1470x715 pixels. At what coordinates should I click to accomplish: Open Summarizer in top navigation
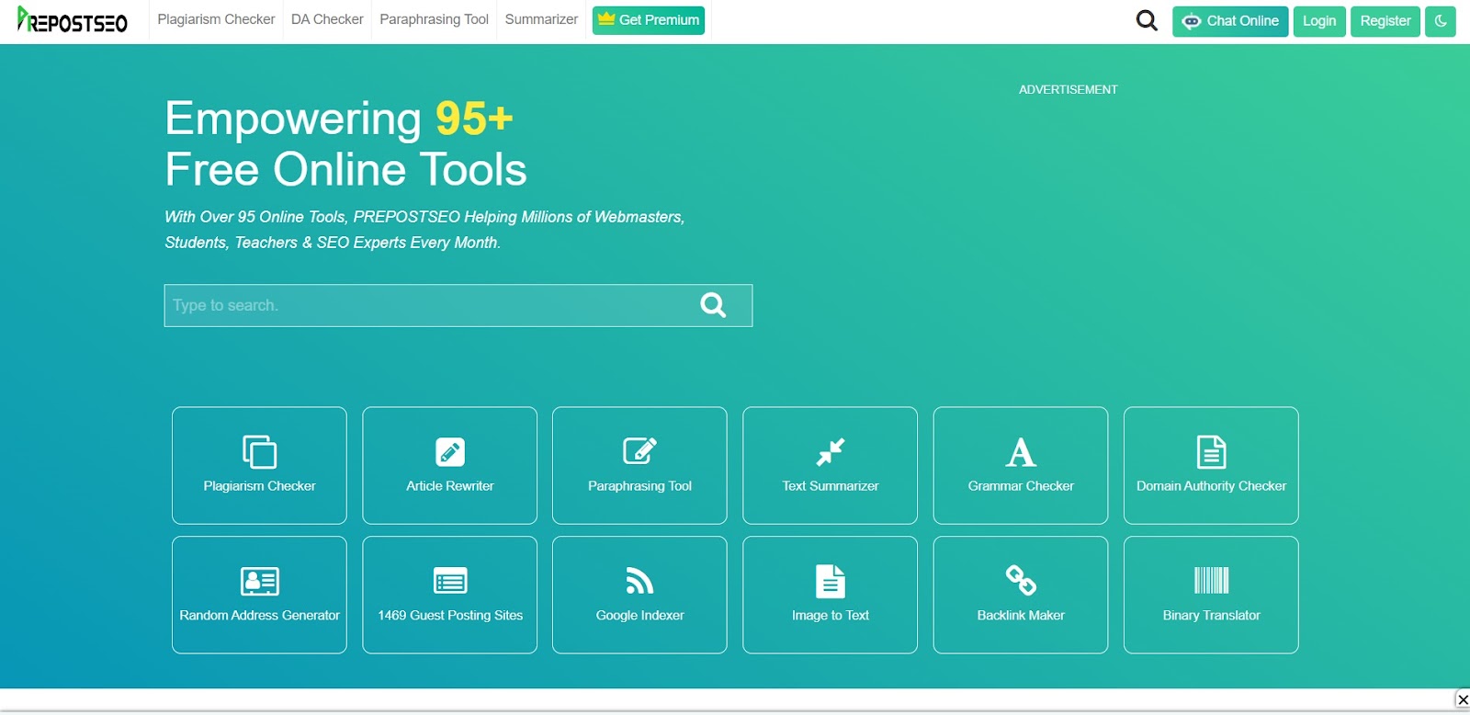541,19
